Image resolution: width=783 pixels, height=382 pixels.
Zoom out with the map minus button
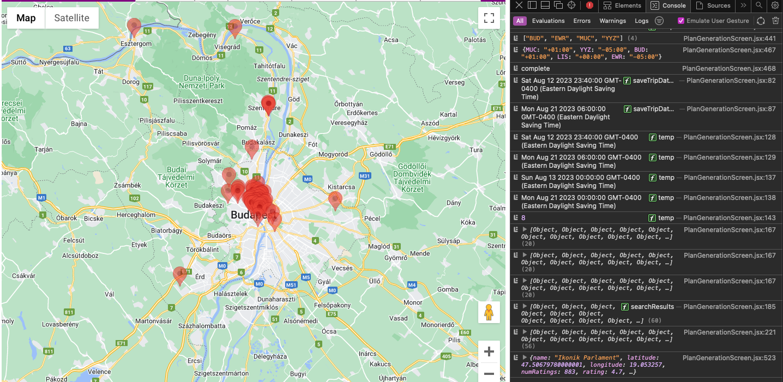click(x=489, y=374)
